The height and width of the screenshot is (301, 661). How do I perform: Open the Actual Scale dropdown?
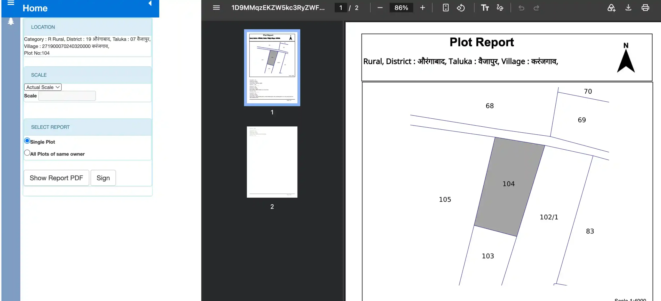[43, 87]
